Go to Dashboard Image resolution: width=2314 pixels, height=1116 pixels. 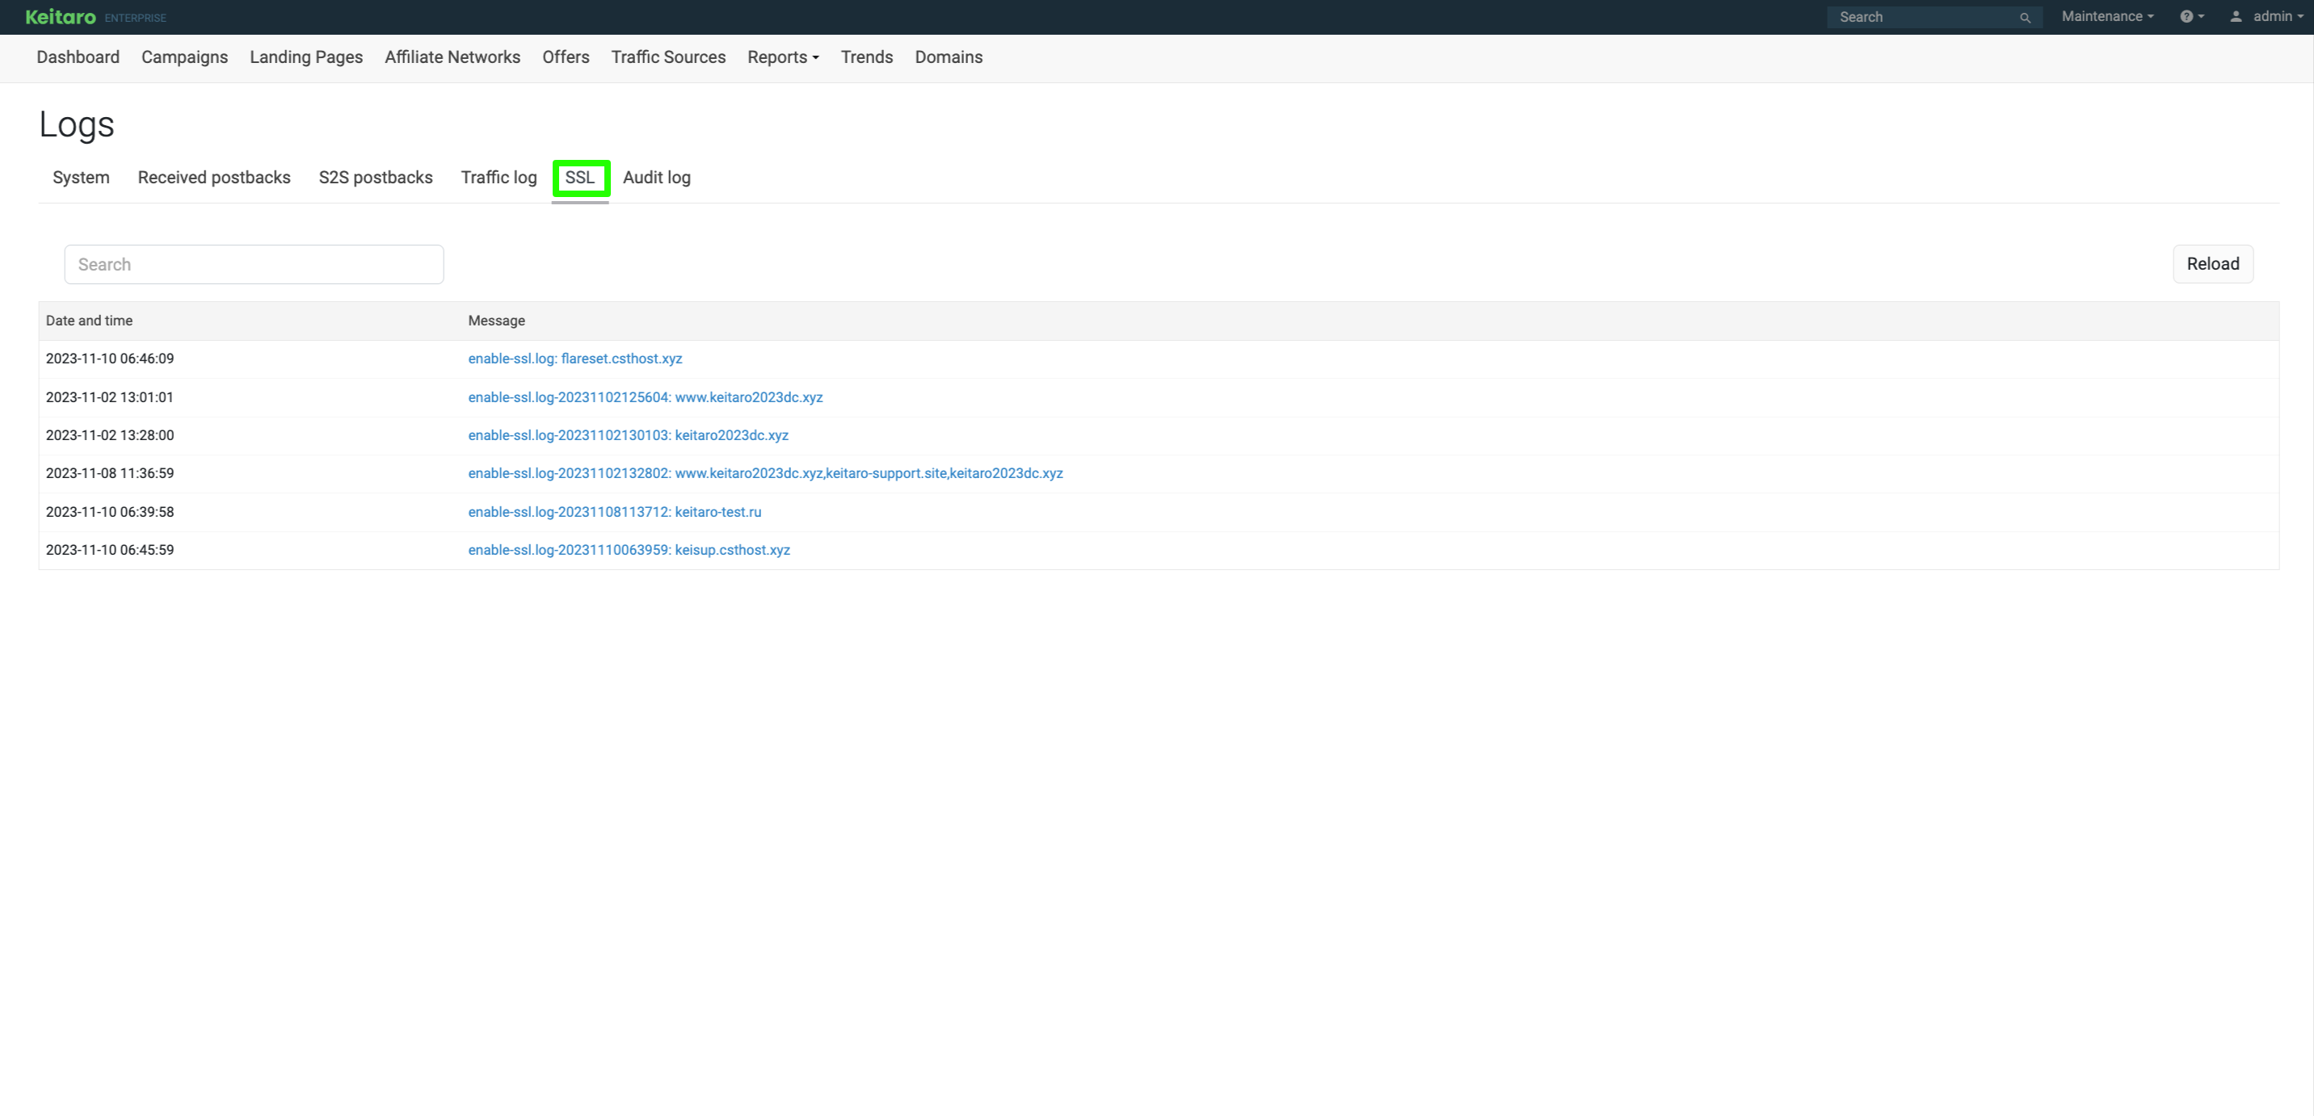click(x=78, y=57)
